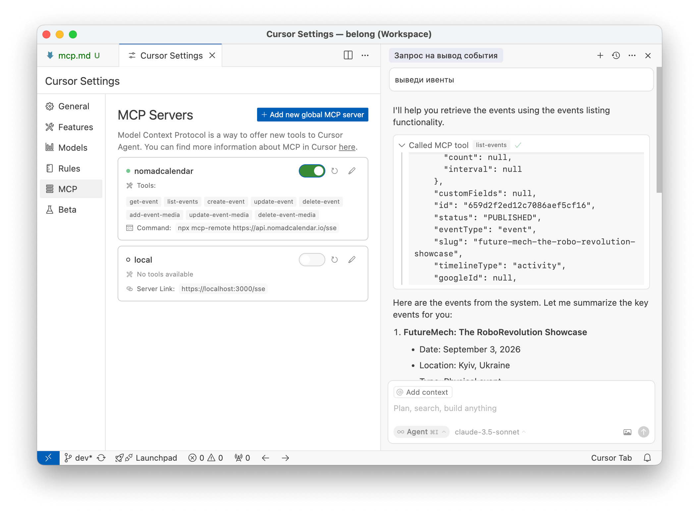
Task: Edit the local server configuration
Action: (x=352, y=260)
